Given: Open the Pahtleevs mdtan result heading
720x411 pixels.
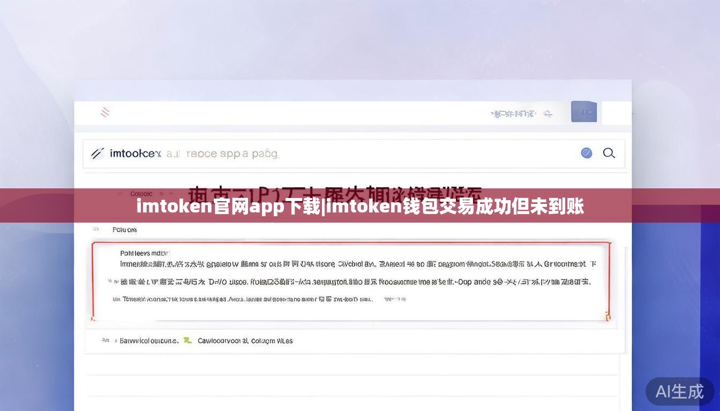Looking at the screenshot, I should click(x=145, y=253).
